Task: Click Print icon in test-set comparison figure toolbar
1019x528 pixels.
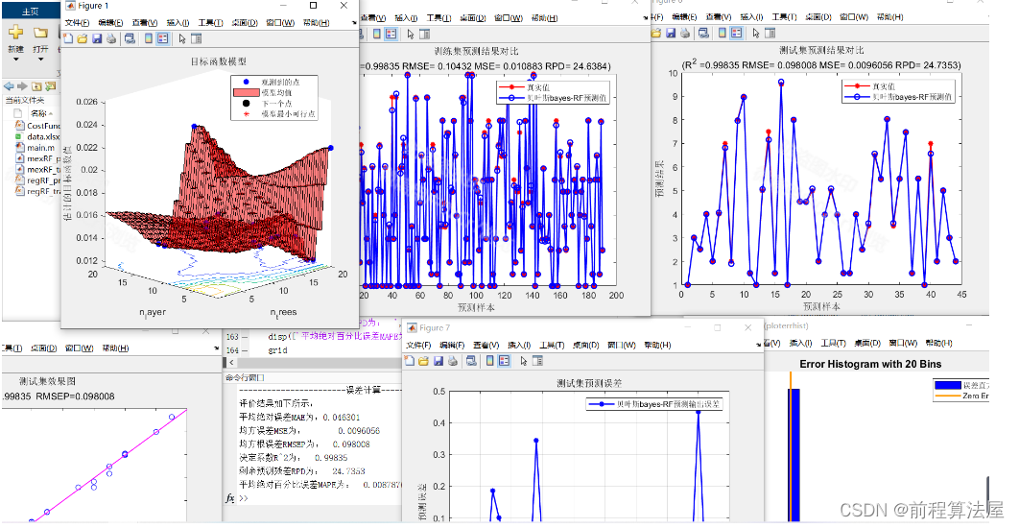Action: click(x=685, y=33)
